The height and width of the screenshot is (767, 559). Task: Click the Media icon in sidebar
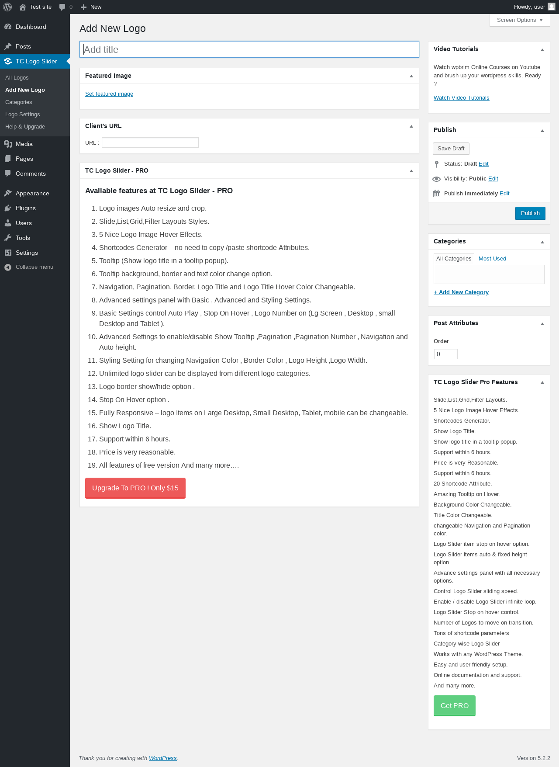pyautogui.click(x=8, y=144)
